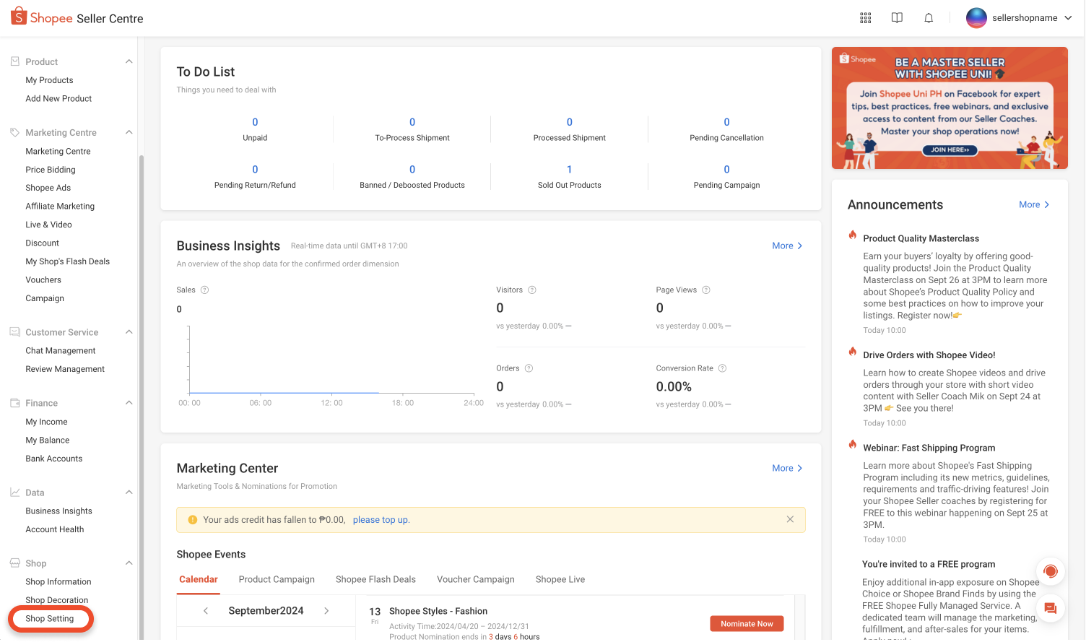Select Shop Setting in the sidebar
Screen dimensions: 1086x642
(x=50, y=618)
